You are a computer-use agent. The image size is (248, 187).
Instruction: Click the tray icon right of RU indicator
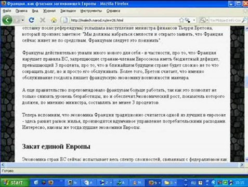point(200,183)
